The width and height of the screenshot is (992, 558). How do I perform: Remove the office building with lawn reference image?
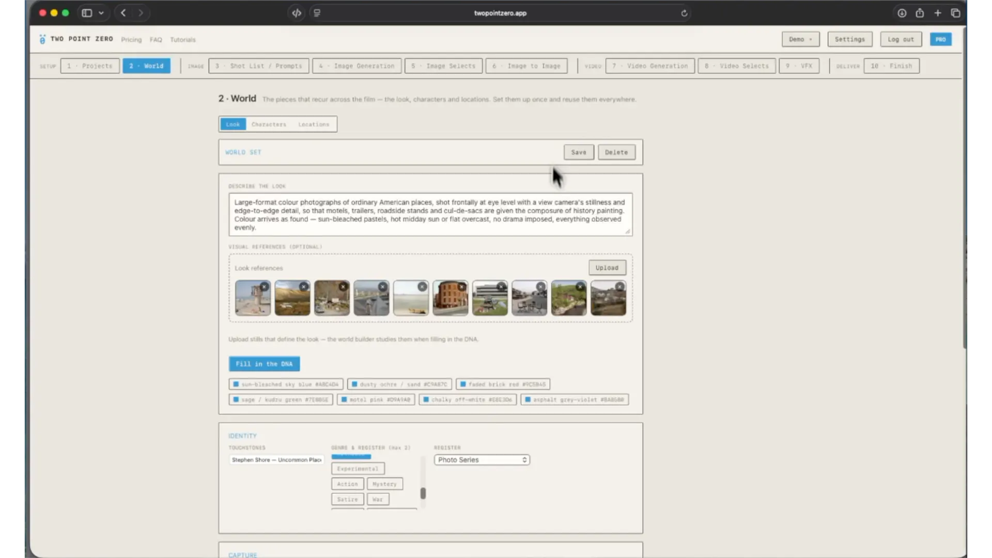click(501, 287)
